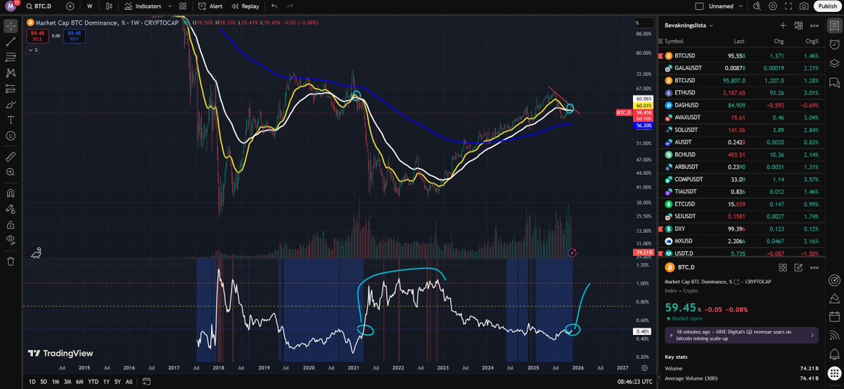This screenshot has width=844, height=389.
Task: Redo the chart action
Action: pos(291,6)
